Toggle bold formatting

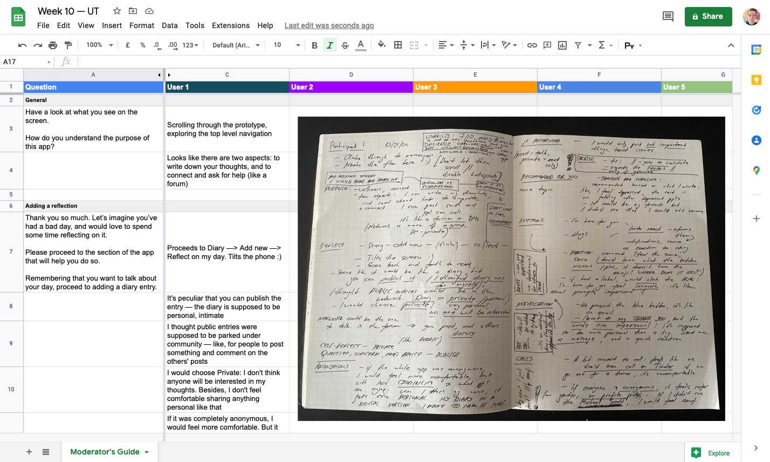point(314,45)
